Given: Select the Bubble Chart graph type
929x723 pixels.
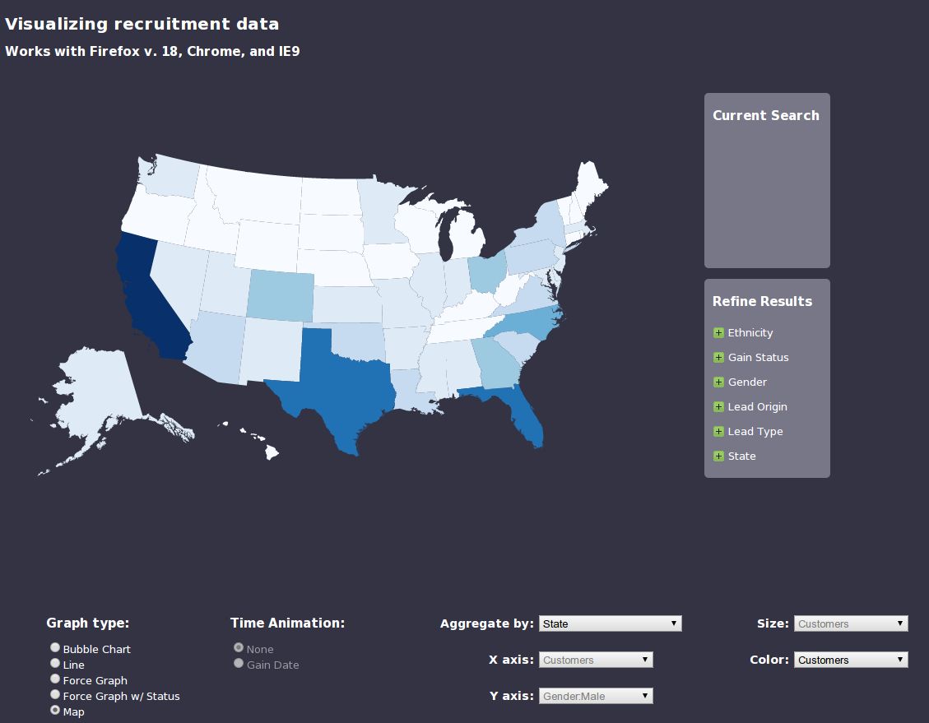Looking at the screenshot, I should pos(55,648).
